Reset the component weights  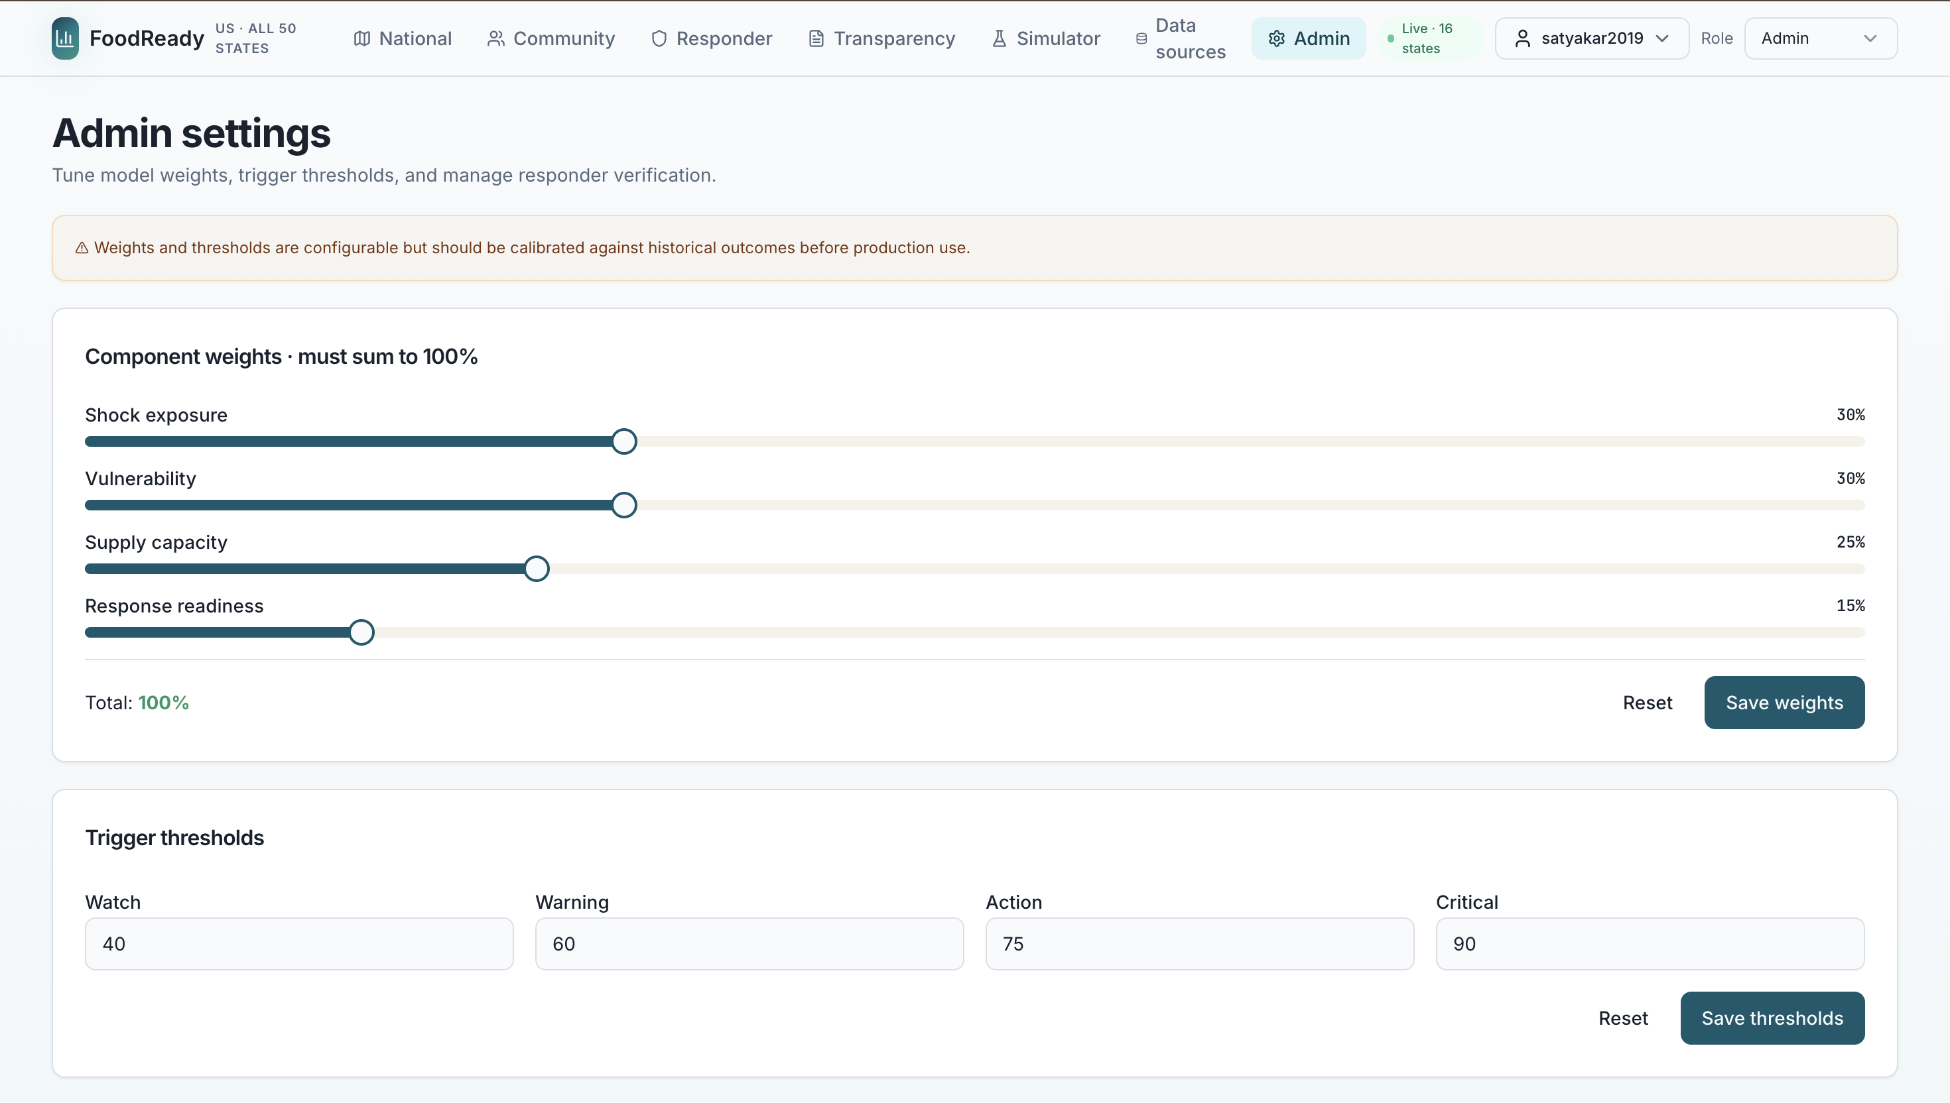pos(1647,702)
